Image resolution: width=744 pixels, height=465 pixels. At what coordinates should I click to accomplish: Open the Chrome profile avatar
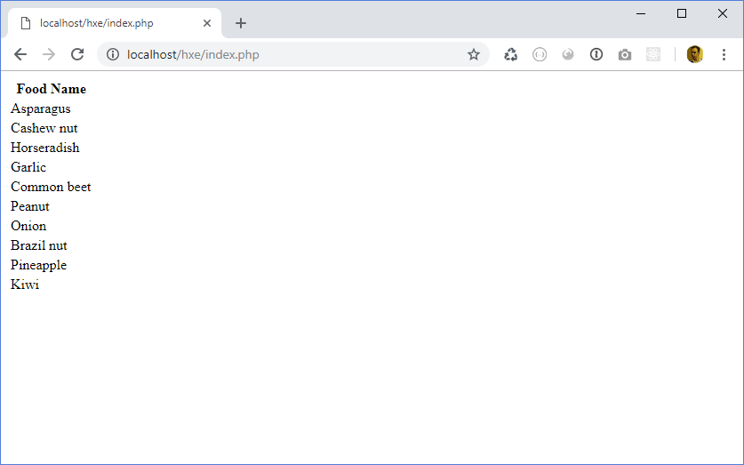pos(694,54)
